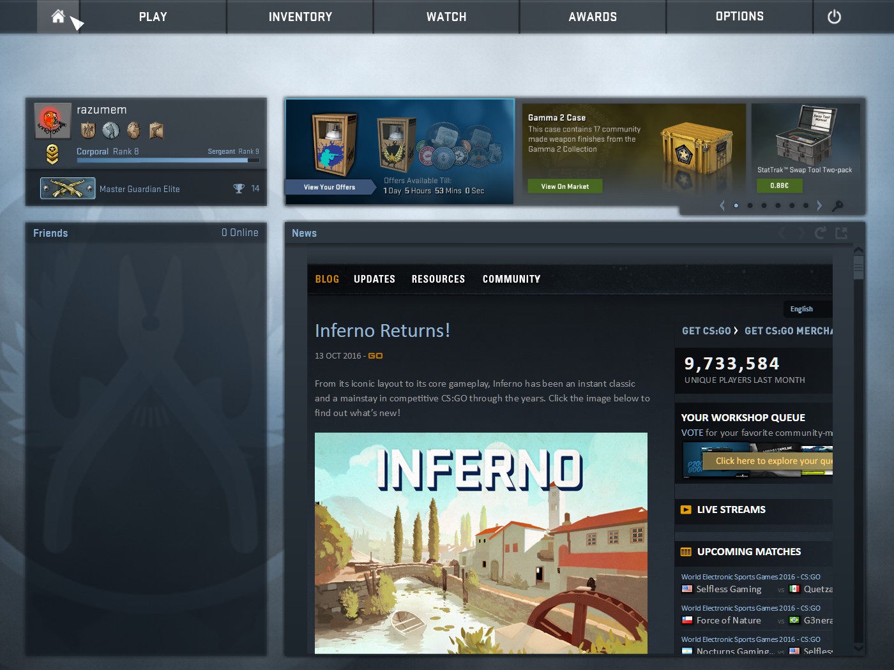
Task: Click the flag next to Selfless Gaming
Action: (687, 589)
